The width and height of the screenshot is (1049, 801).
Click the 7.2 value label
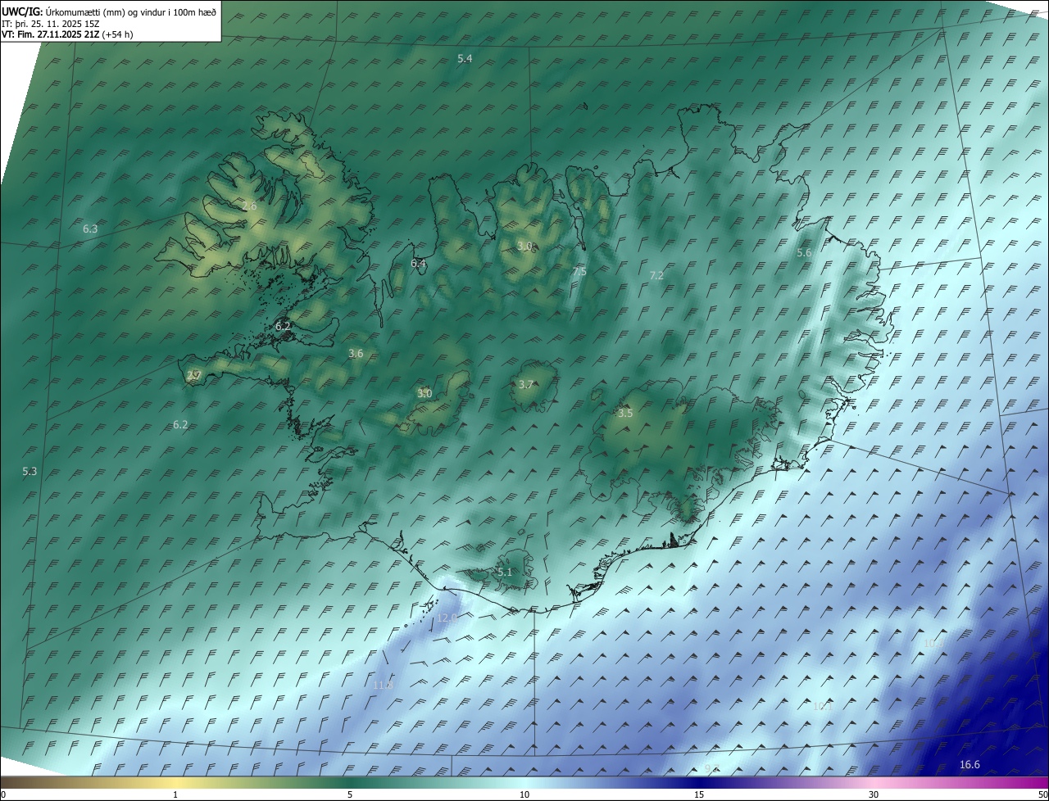pos(656,275)
